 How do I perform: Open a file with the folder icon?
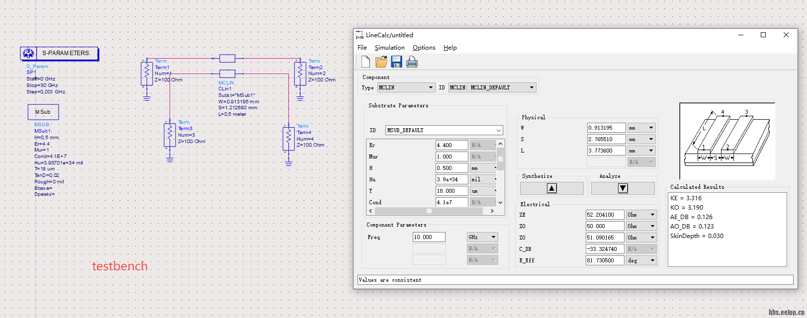point(381,62)
